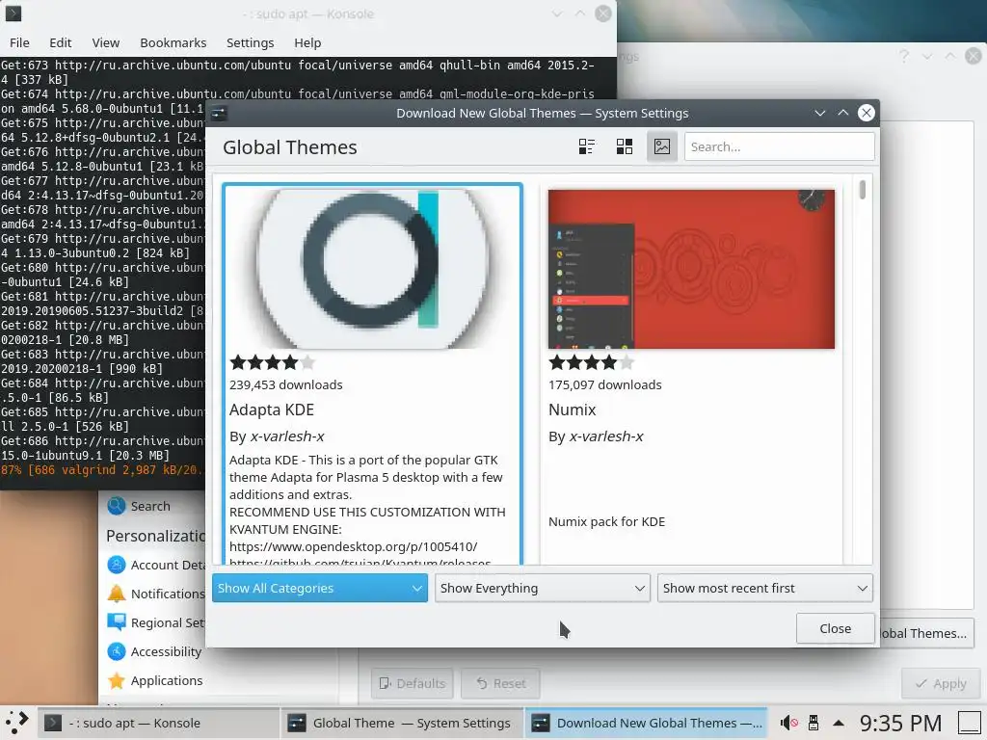This screenshot has width=987, height=740.
Task: Maximize the Download New Global Themes window
Action: coord(842,114)
